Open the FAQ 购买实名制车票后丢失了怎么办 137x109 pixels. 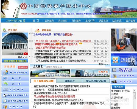(51, 93)
